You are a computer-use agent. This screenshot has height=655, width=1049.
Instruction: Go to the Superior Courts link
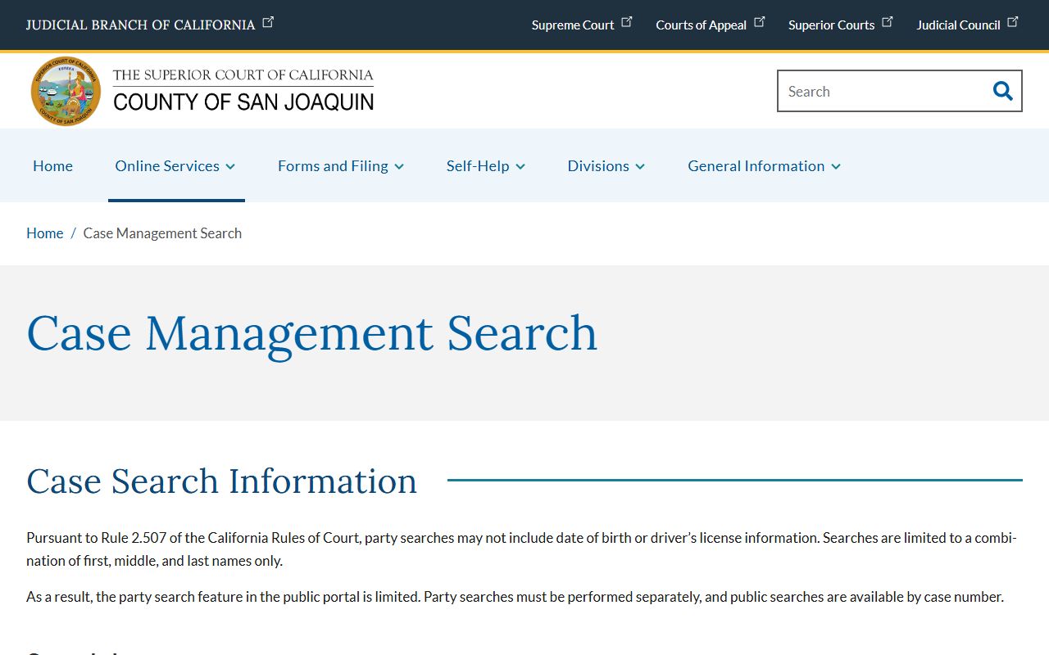click(831, 25)
